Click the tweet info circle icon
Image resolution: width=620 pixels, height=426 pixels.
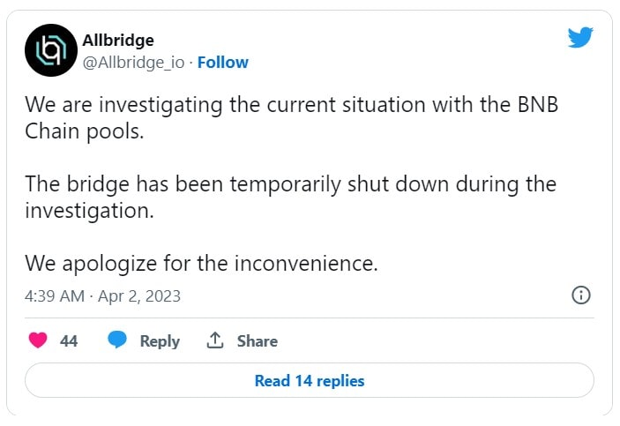(x=581, y=295)
